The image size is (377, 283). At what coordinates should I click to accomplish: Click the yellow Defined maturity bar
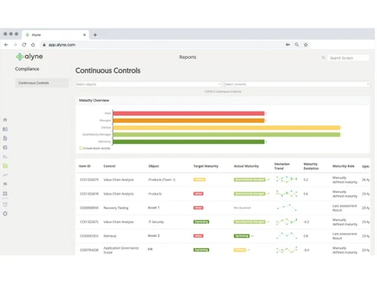coord(226,128)
